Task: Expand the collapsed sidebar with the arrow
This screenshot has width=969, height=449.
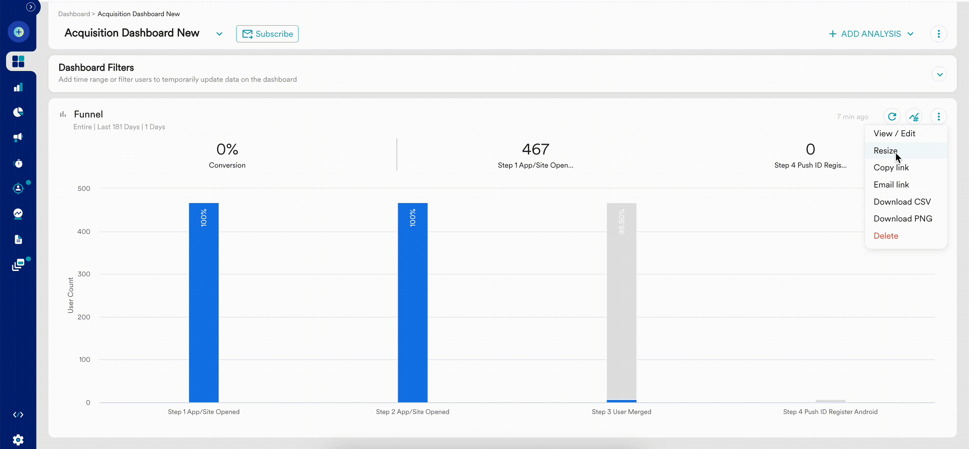Action: coord(31,6)
